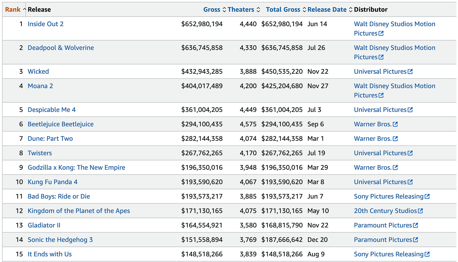Open Universal Pictures distributor for Twisters
The height and width of the screenshot is (262, 458).
380,153
